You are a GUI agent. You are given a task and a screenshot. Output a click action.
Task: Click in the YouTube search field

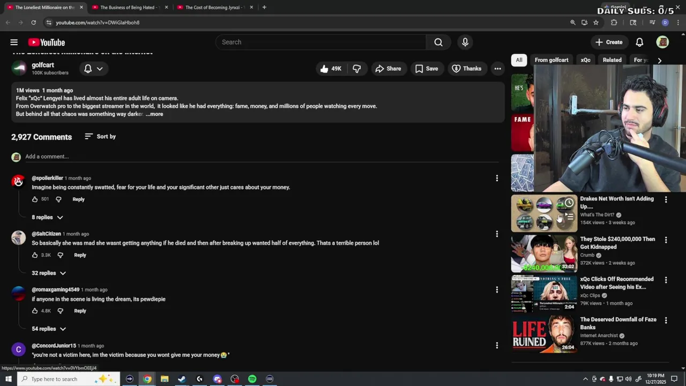point(320,42)
